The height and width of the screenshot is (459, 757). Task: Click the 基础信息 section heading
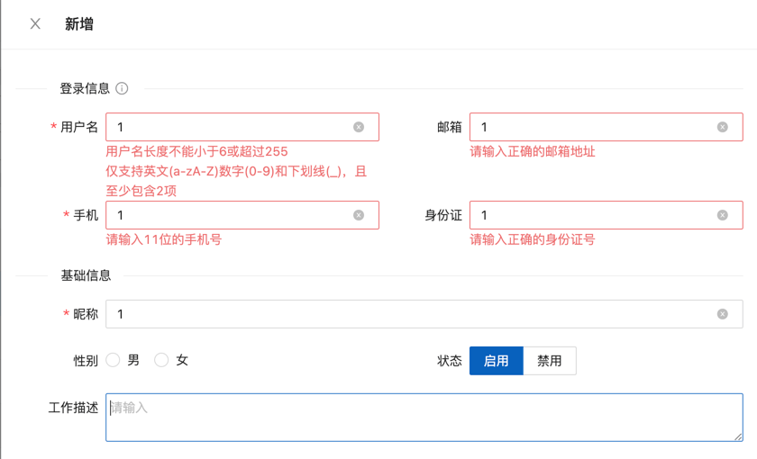86,275
